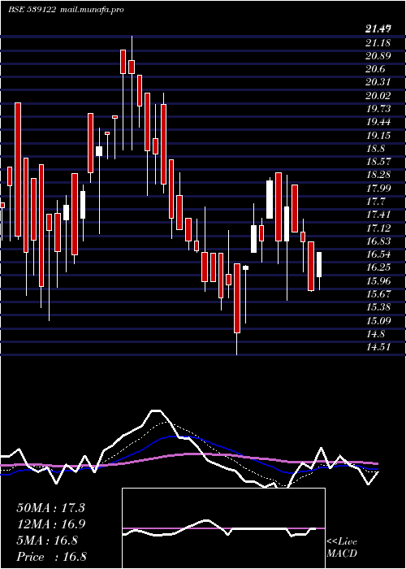
Task: Click the 50MA : 17.3 readout
Action: click(50, 508)
